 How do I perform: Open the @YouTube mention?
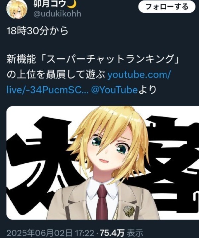tap(114, 90)
